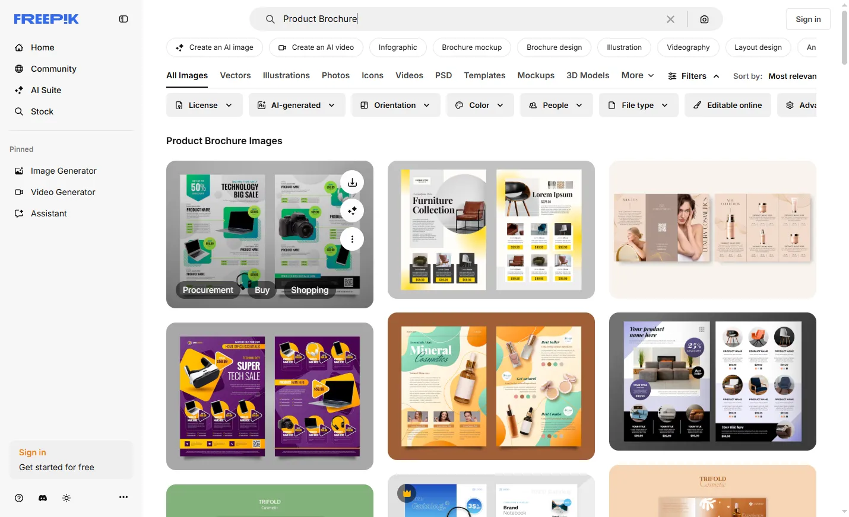
Task: Open Mineral Cosmetics brochure thumbnail
Action: point(491,386)
